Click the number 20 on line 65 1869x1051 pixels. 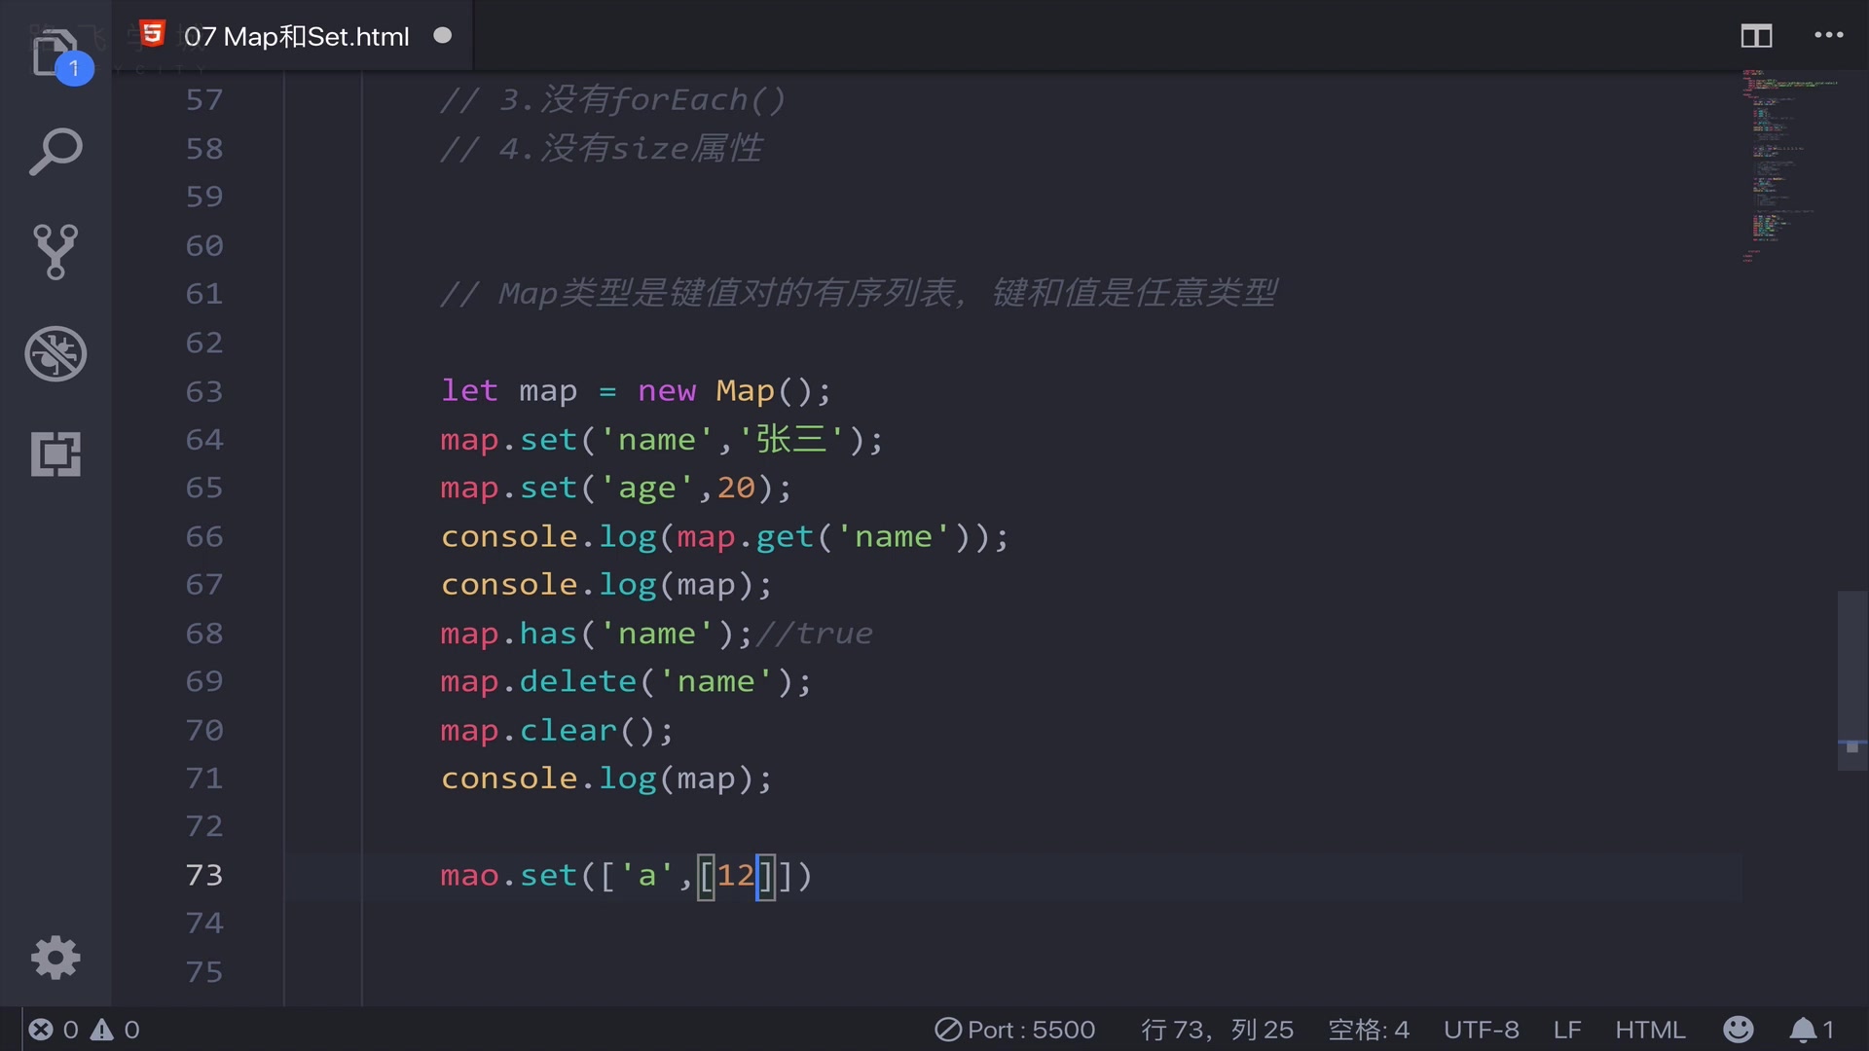(x=736, y=487)
